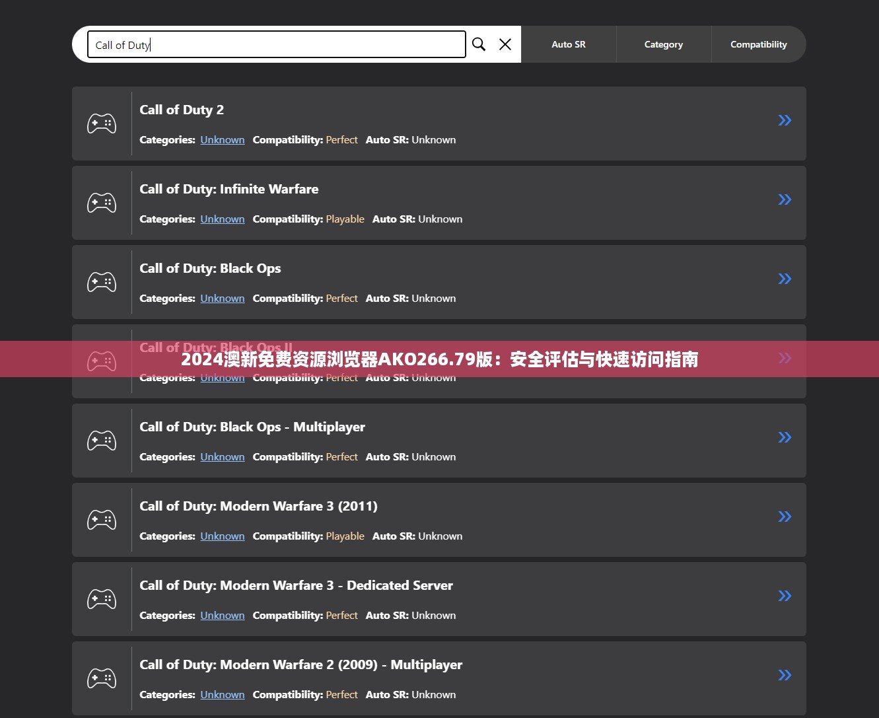Click the gamepad icon beside Black Ops - Multiplayer

coord(102,441)
